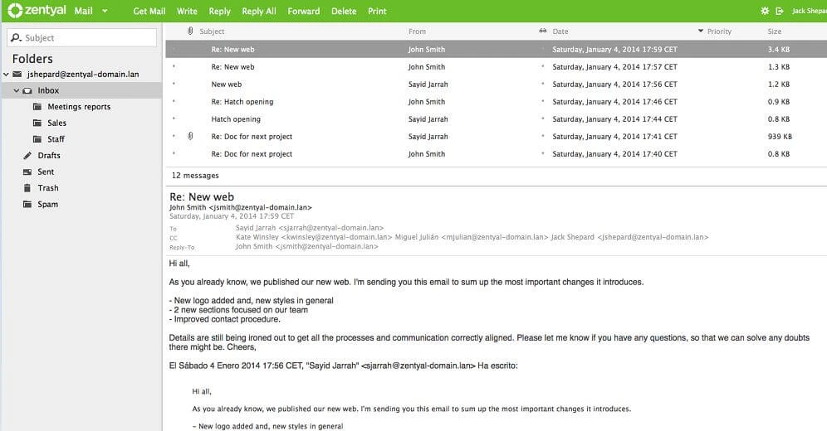Open Hatch opening message from Sayid Jarrah
Image resolution: width=827 pixels, height=431 pixels.
click(497, 119)
